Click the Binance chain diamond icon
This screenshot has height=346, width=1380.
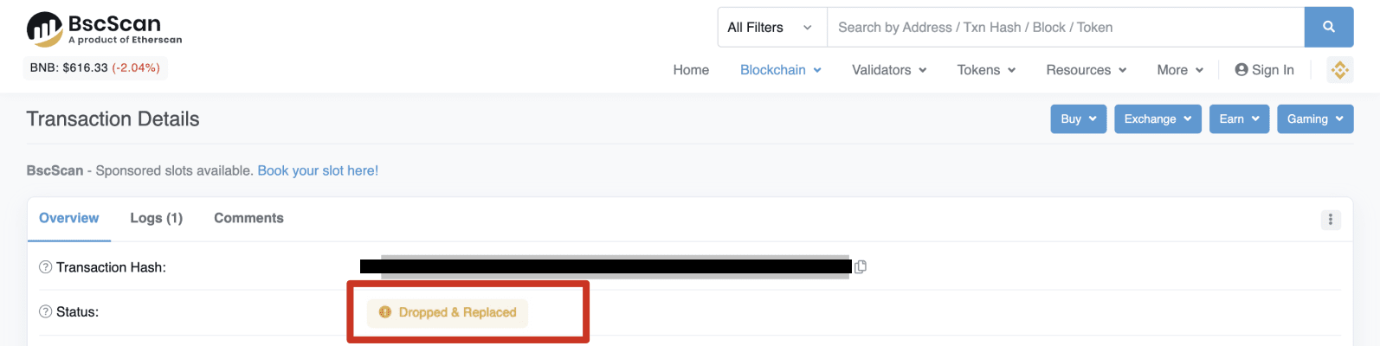pos(1339,70)
